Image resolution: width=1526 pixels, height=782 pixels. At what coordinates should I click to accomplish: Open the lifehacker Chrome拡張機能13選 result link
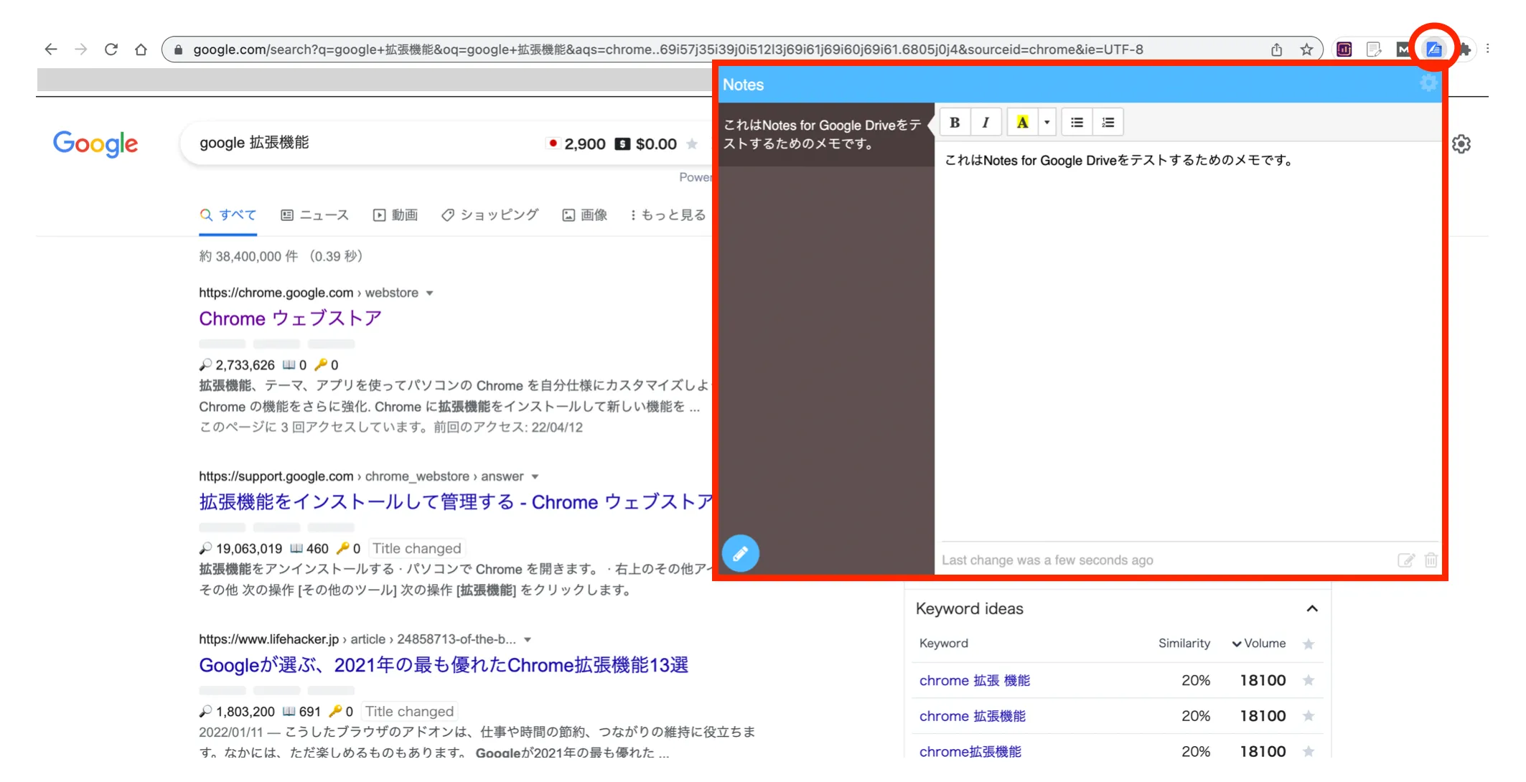click(444, 665)
